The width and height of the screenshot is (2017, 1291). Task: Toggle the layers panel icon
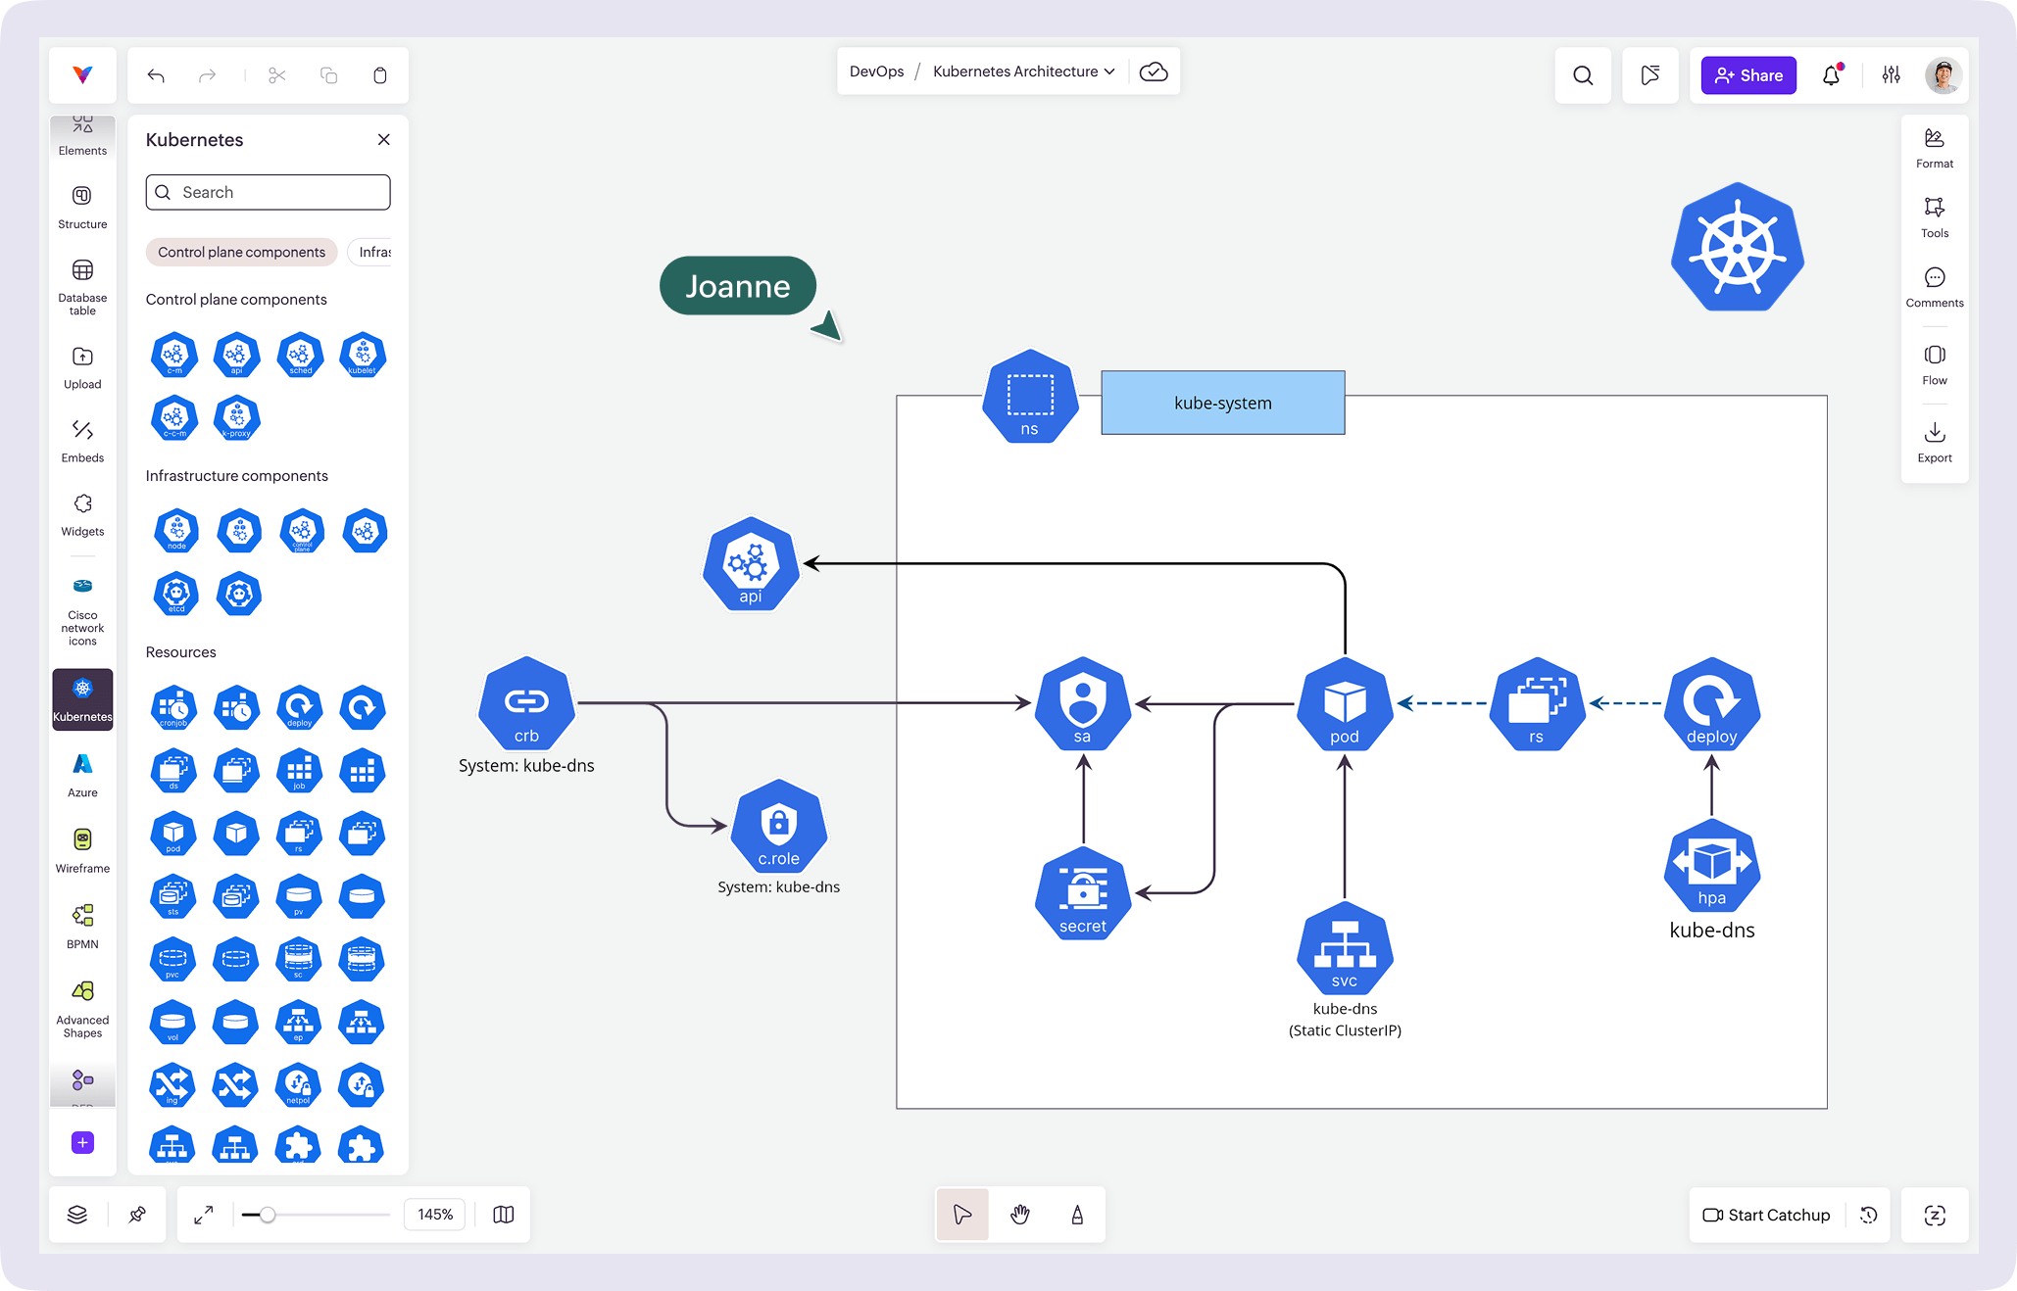click(x=77, y=1215)
